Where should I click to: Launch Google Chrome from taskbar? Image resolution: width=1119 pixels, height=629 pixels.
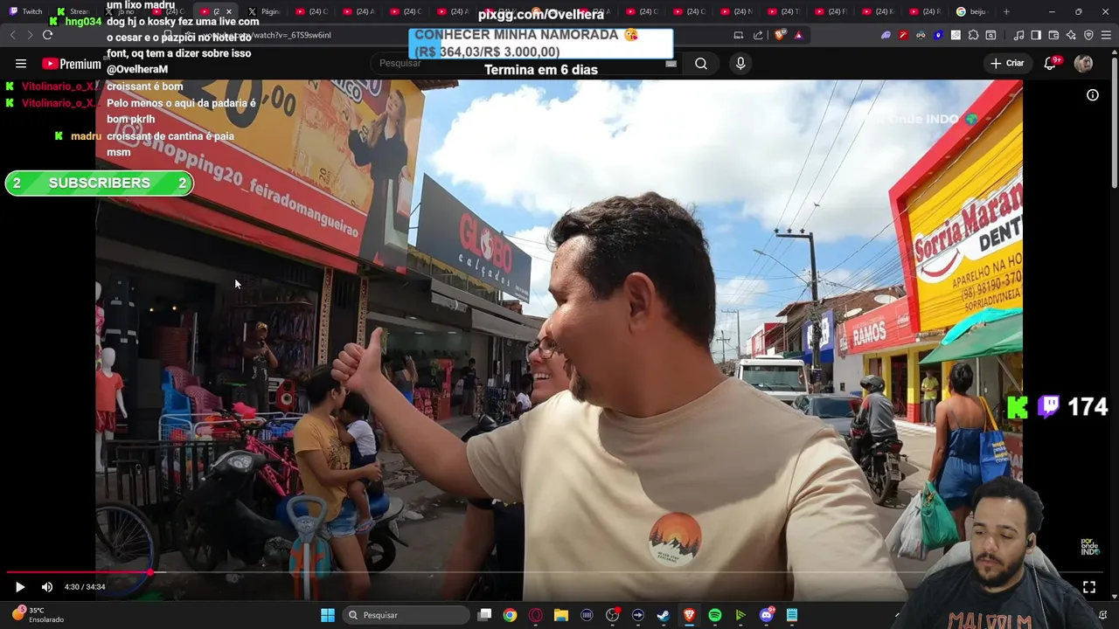510,615
